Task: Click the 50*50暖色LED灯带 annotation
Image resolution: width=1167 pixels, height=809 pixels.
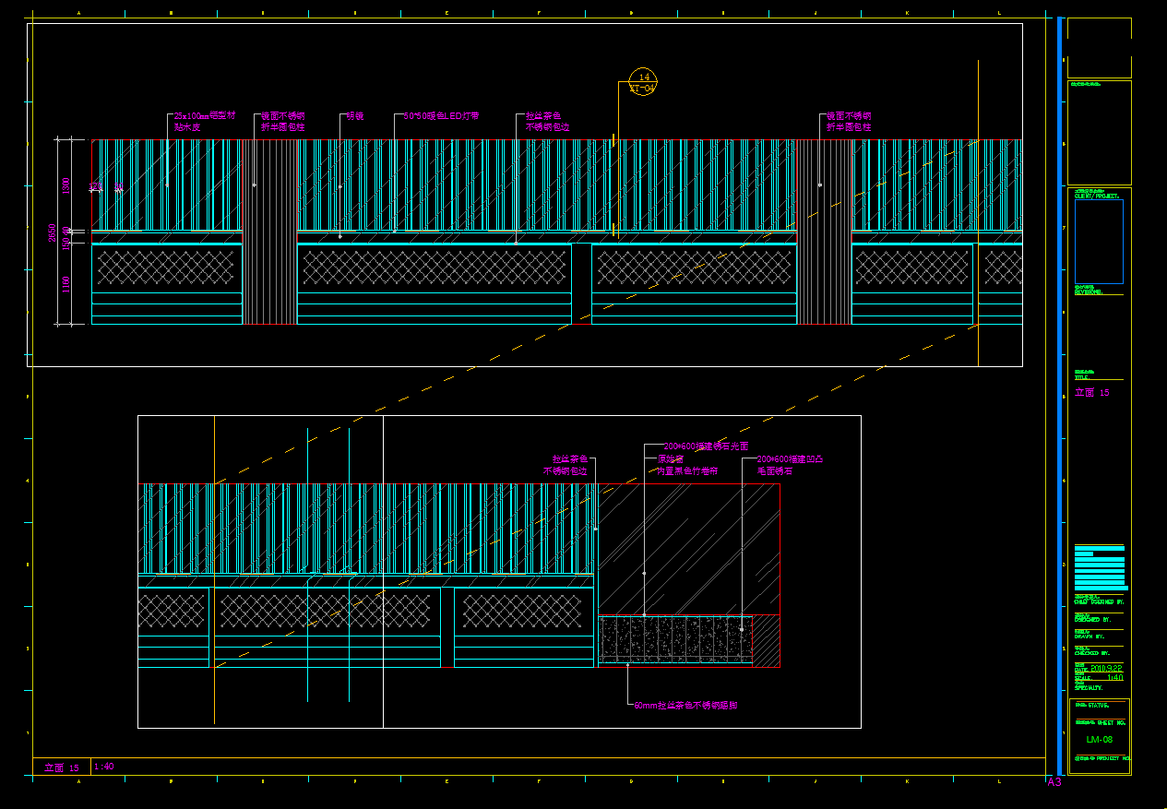Action: (x=441, y=116)
